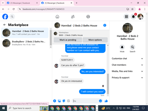This screenshot has height=111, width=148.
Task: Open the Groups icon in top navigation
Action: coord(88,17)
